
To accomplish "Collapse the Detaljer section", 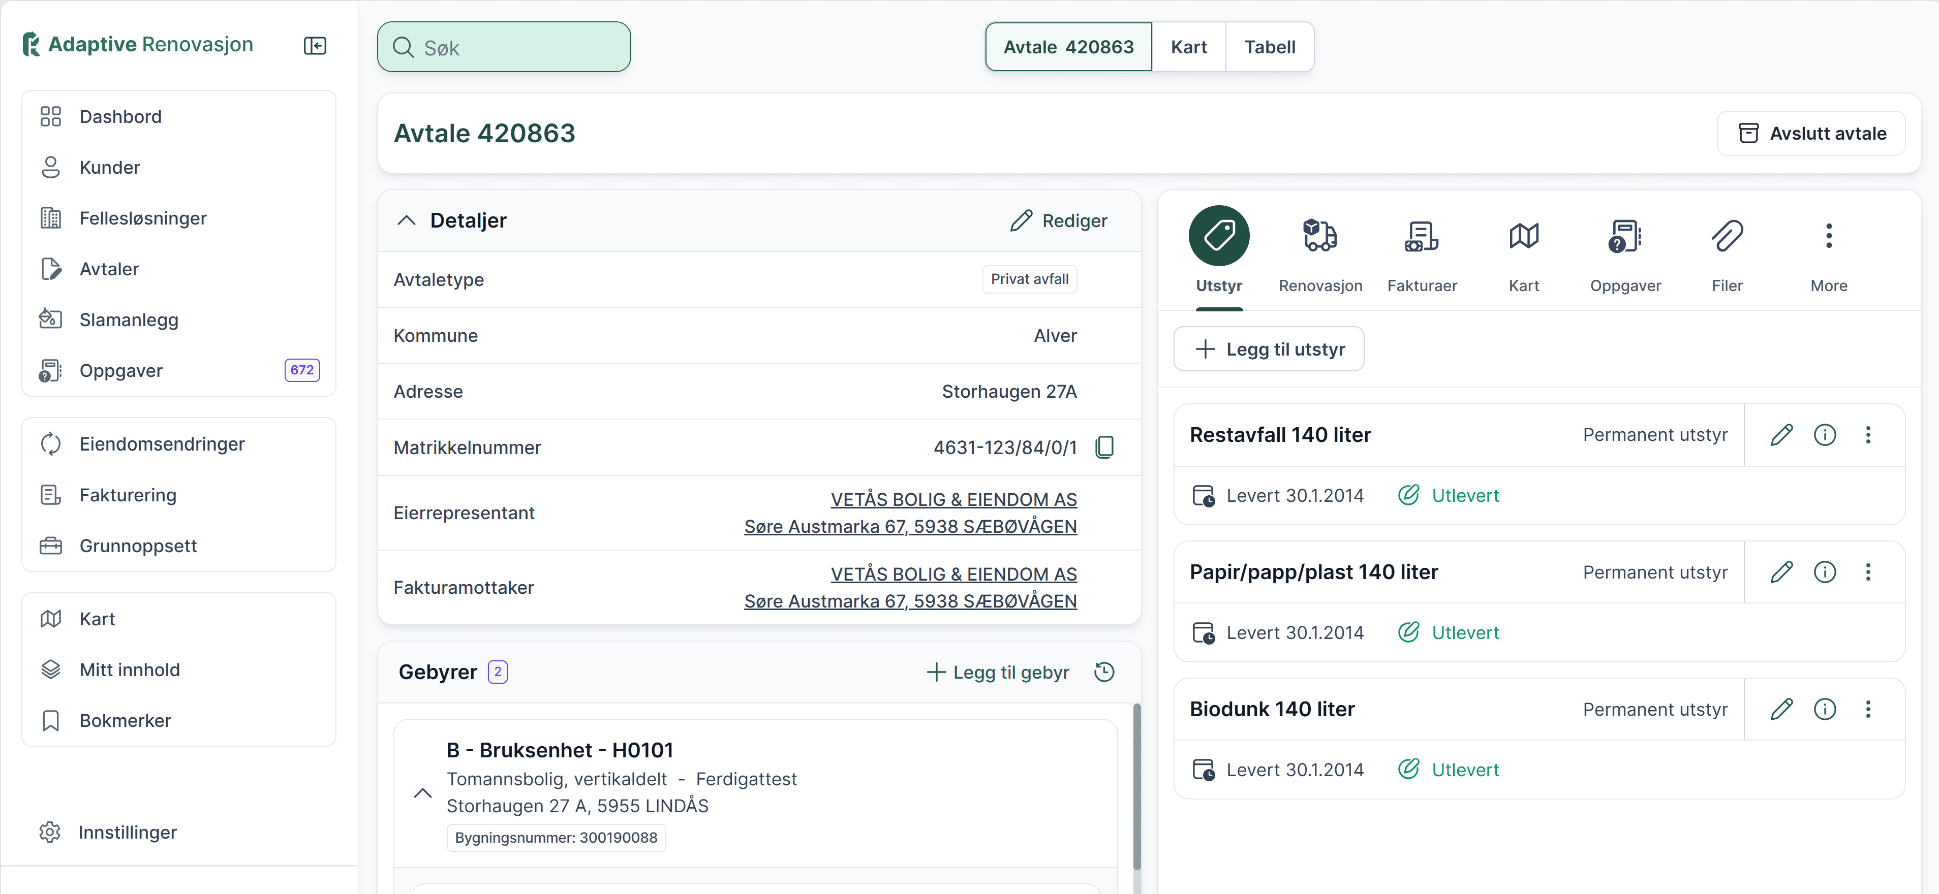I will point(407,220).
